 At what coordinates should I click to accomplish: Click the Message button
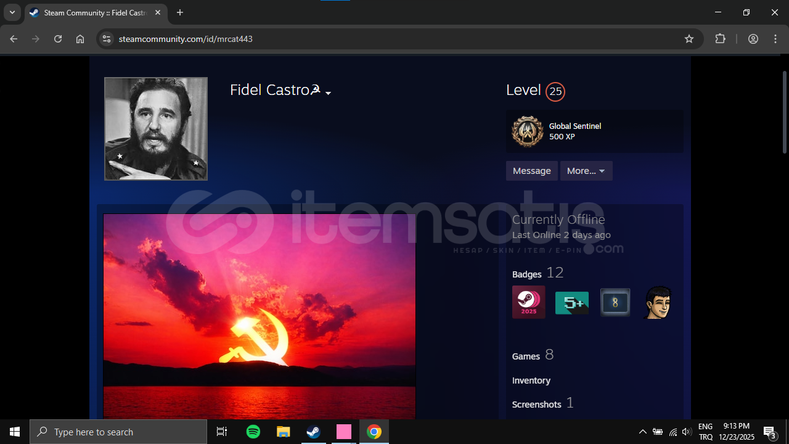pos(531,171)
